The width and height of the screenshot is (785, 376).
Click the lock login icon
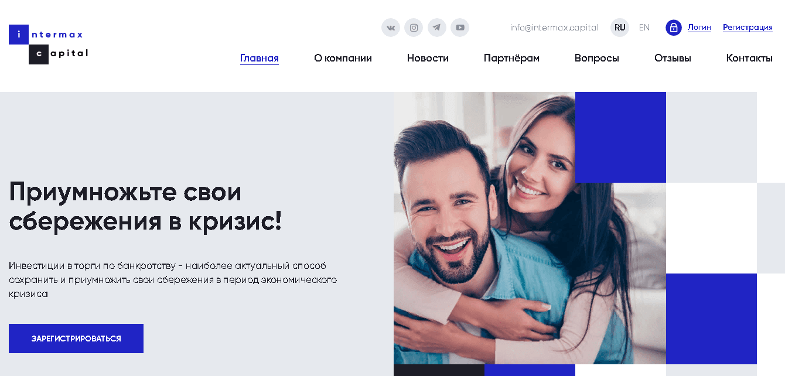pos(674,28)
